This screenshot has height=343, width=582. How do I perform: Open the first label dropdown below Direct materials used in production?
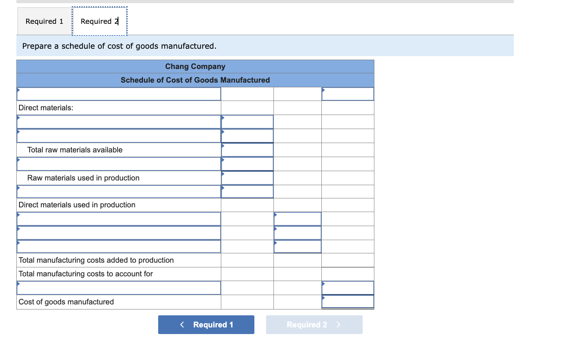point(118,219)
